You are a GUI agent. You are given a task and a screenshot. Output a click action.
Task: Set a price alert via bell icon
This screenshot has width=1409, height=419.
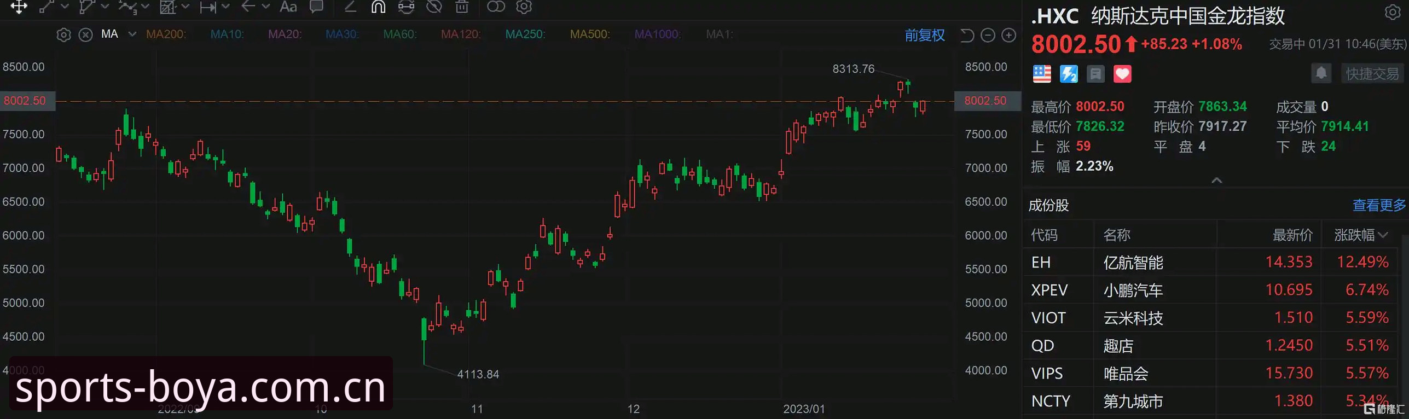tap(1321, 73)
